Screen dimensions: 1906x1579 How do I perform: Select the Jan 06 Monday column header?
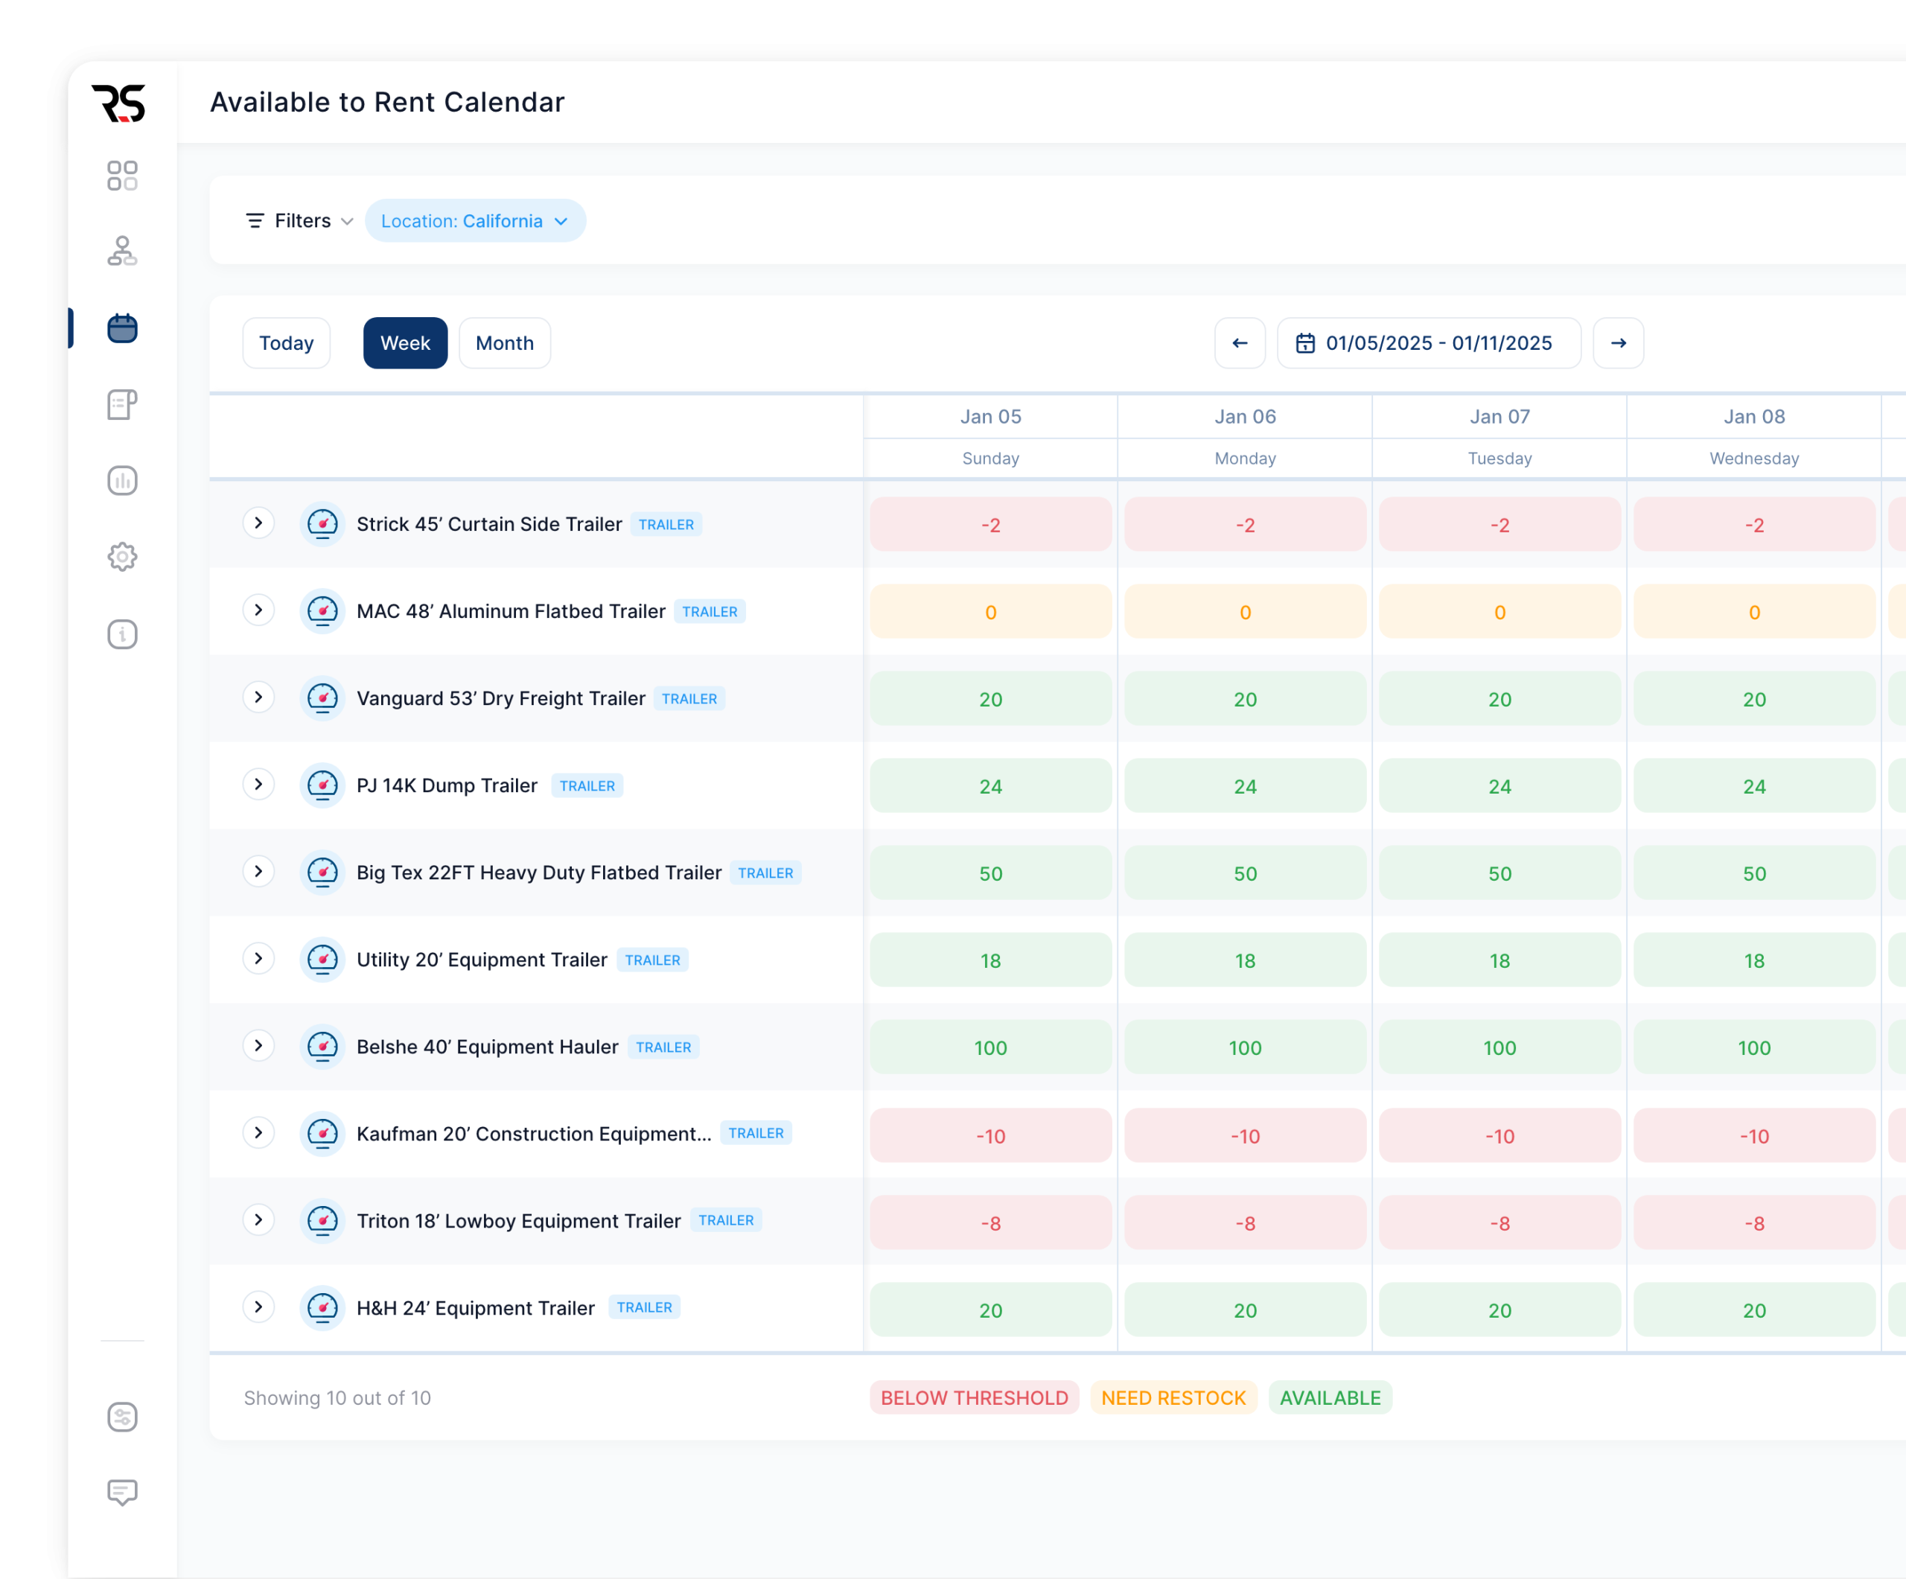coord(1246,436)
